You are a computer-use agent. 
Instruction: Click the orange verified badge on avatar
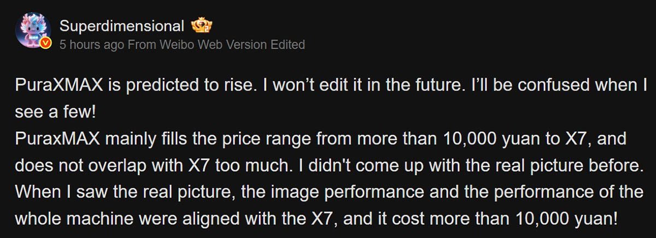[47, 43]
